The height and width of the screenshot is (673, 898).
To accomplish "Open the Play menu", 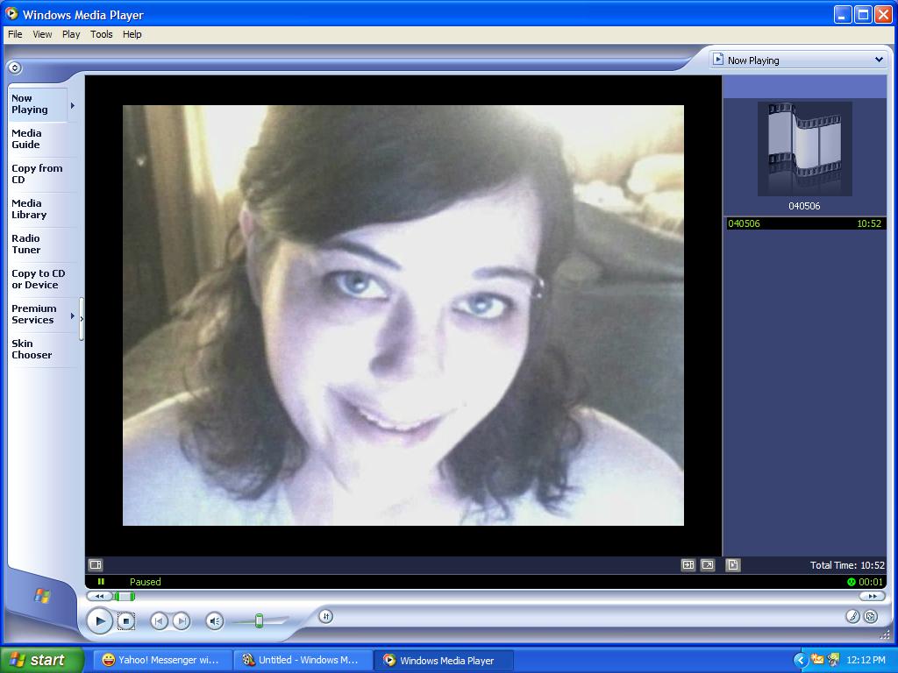I will click(71, 34).
